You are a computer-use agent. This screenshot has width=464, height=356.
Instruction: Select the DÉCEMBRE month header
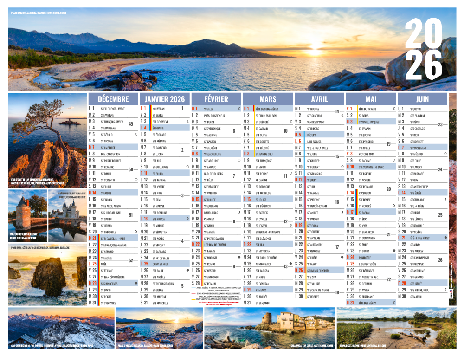(x=113, y=99)
